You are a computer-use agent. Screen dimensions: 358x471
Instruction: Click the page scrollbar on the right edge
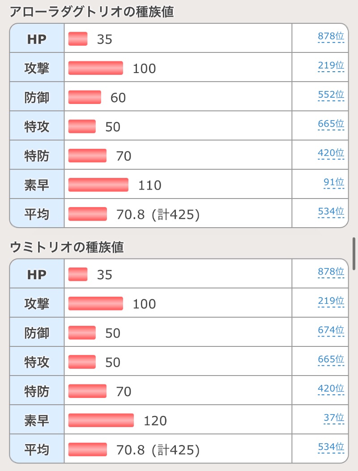(354, 254)
